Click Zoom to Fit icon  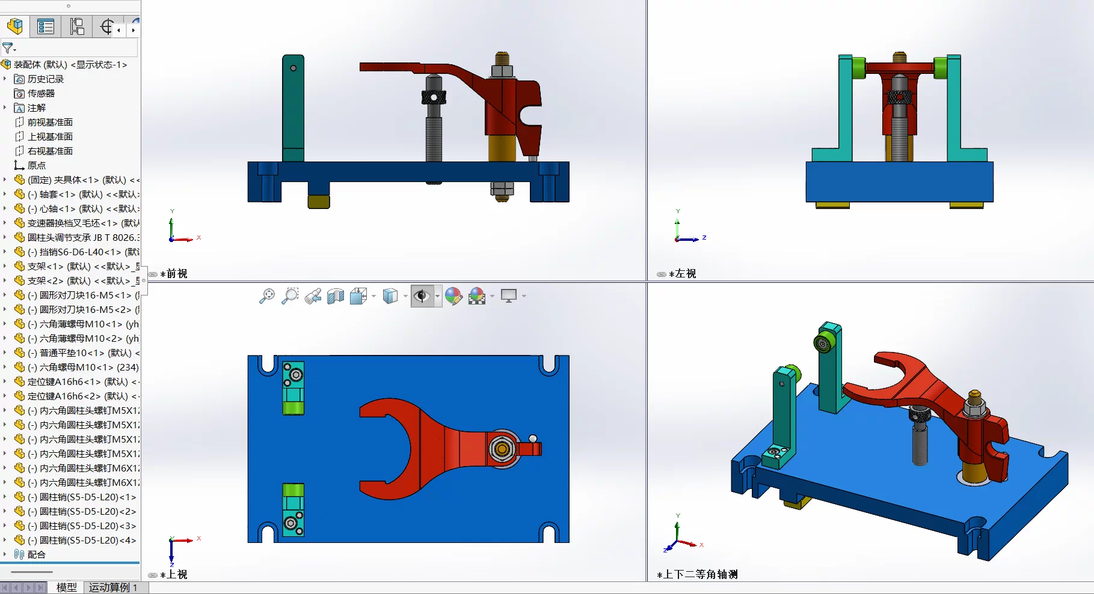[267, 296]
